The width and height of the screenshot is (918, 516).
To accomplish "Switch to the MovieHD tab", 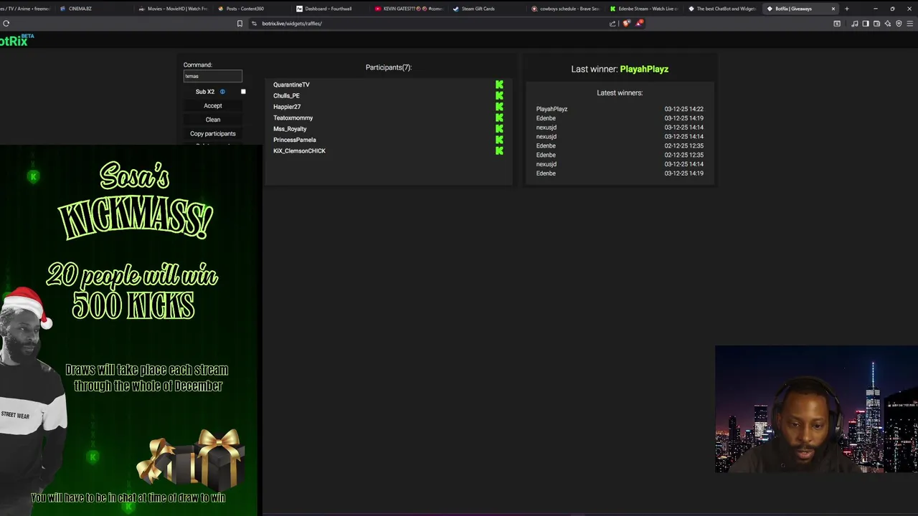I will (172, 9).
